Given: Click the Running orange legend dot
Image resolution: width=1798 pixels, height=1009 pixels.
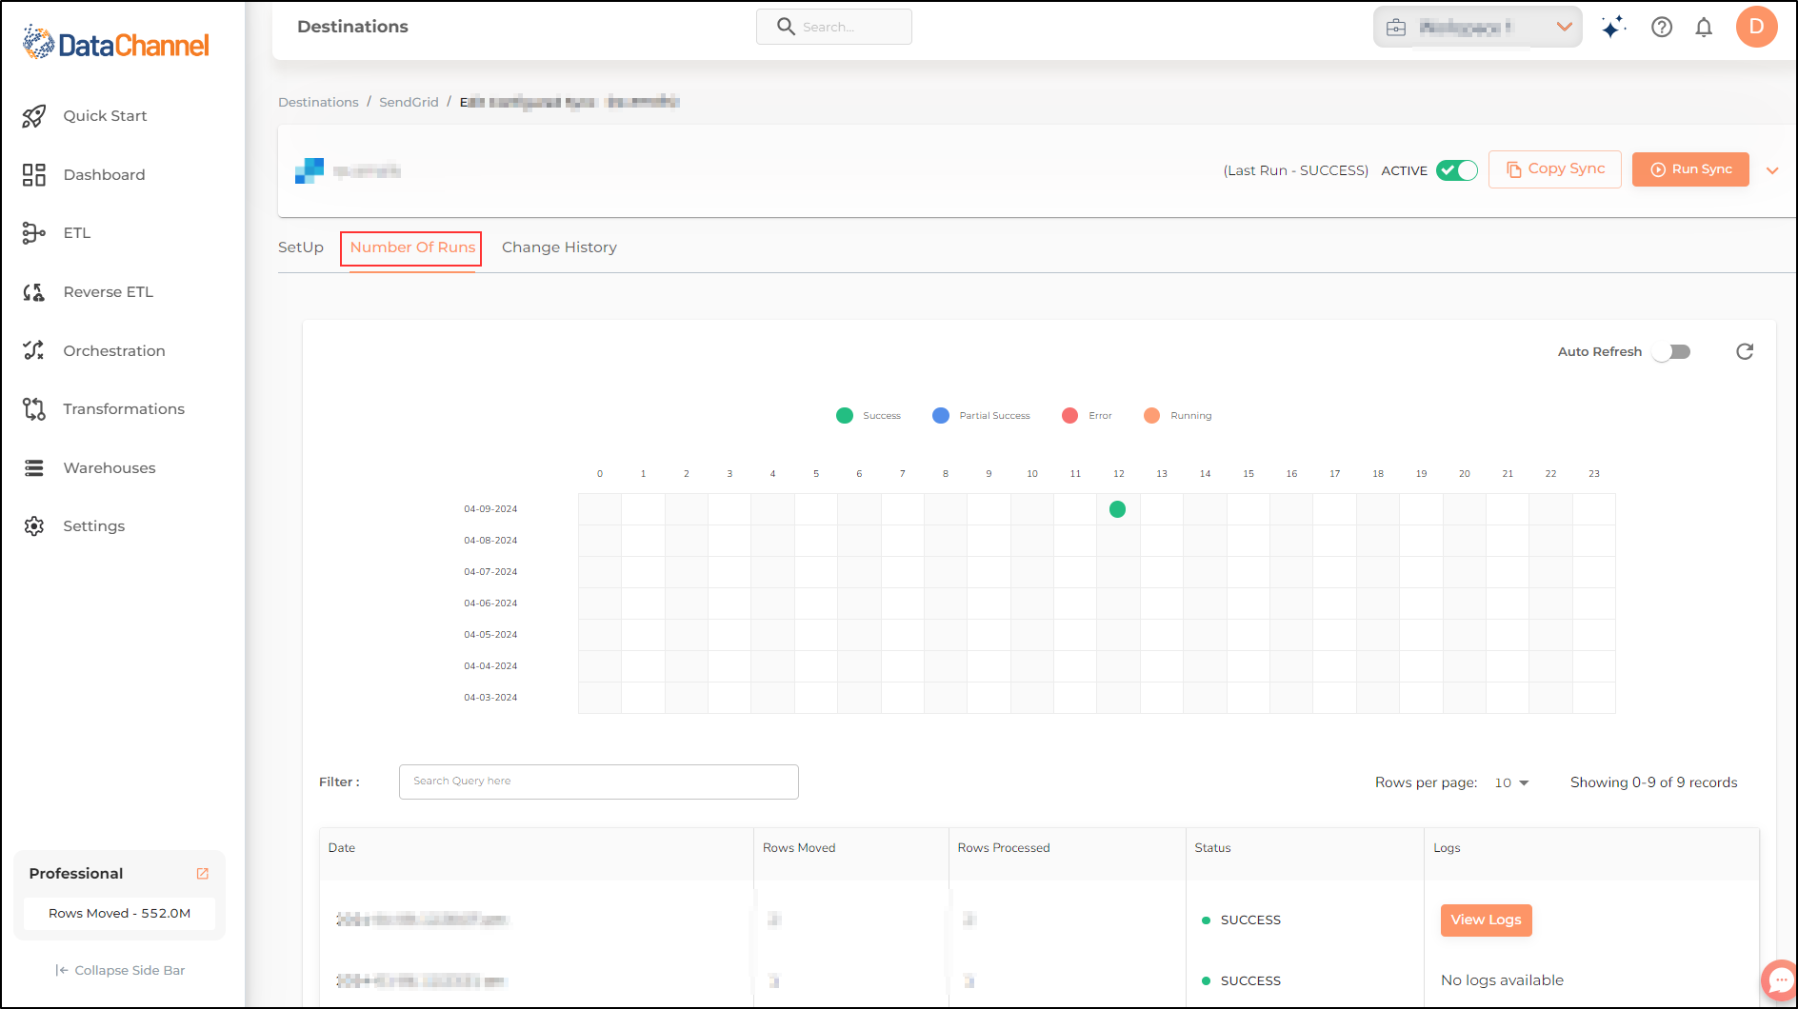Looking at the screenshot, I should [x=1151, y=416].
